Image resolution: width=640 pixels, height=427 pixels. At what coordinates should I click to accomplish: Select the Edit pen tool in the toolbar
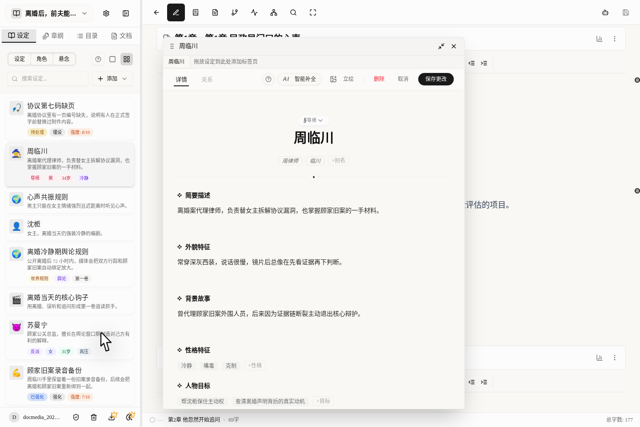coord(176,12)
